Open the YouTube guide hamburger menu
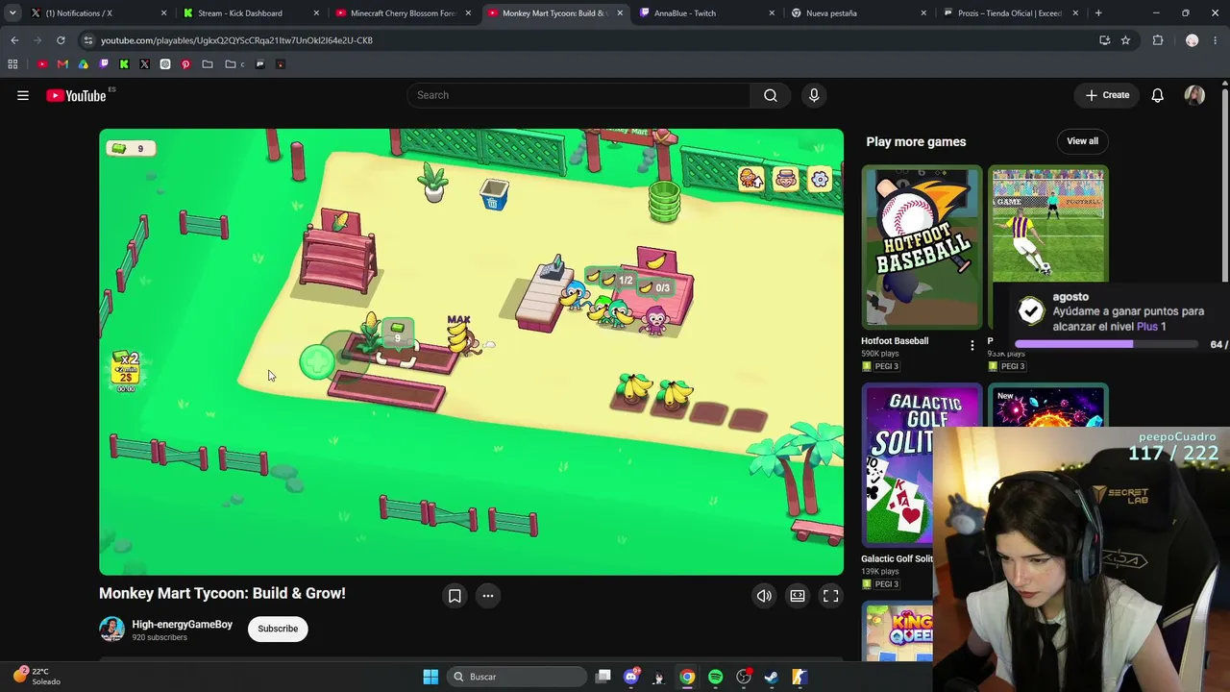This screenshot has height=692, width=1230. click(x=23, y=95)
